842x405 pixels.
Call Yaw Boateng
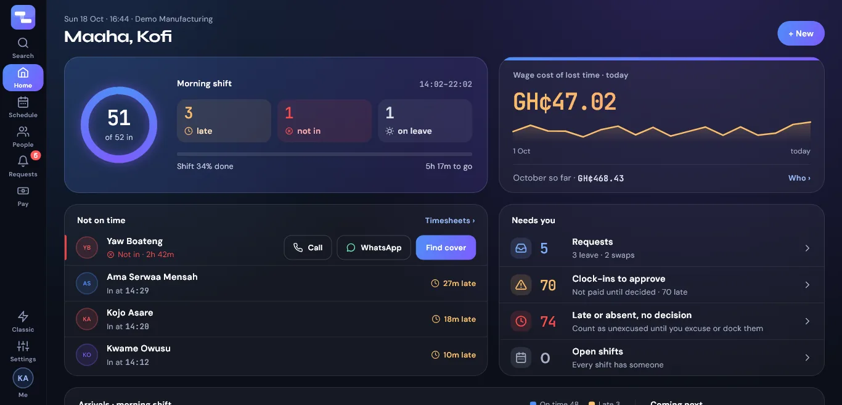[308, 248]
